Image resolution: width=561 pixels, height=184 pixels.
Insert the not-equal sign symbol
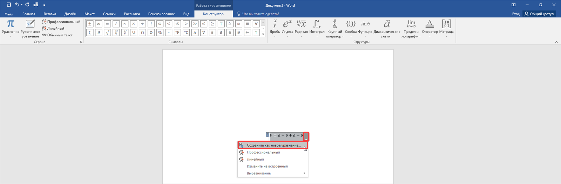(x=116, y=24)
